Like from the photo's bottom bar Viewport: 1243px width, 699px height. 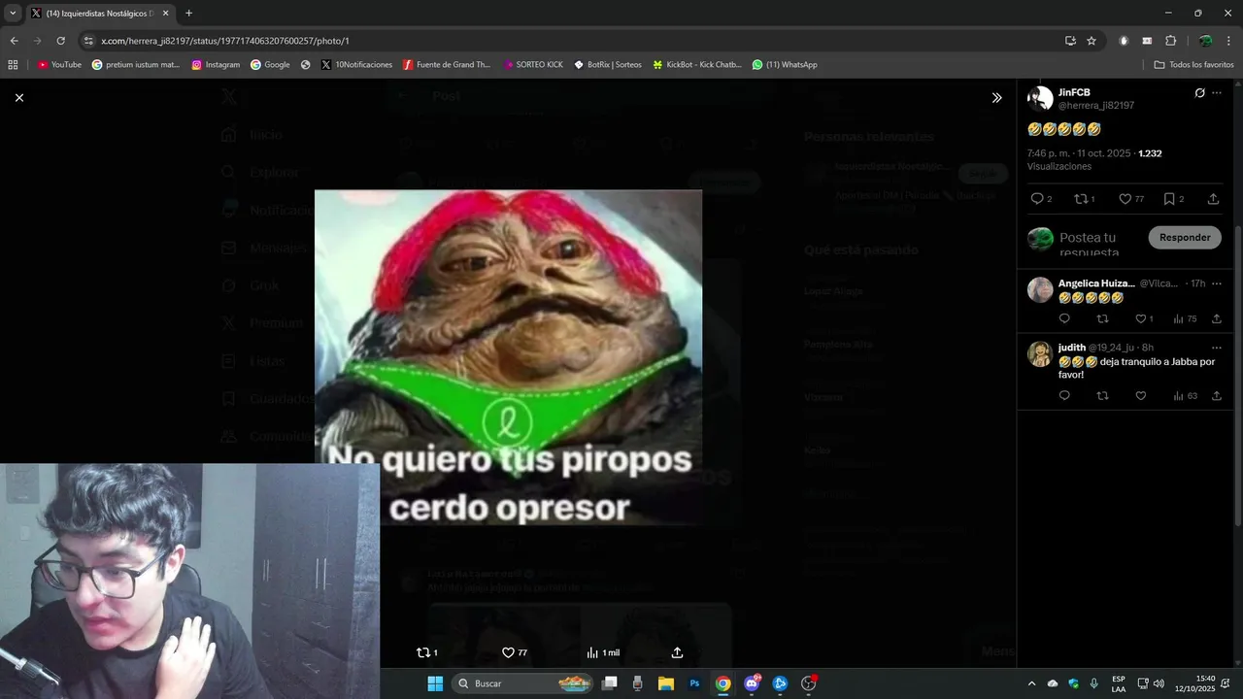514,652
